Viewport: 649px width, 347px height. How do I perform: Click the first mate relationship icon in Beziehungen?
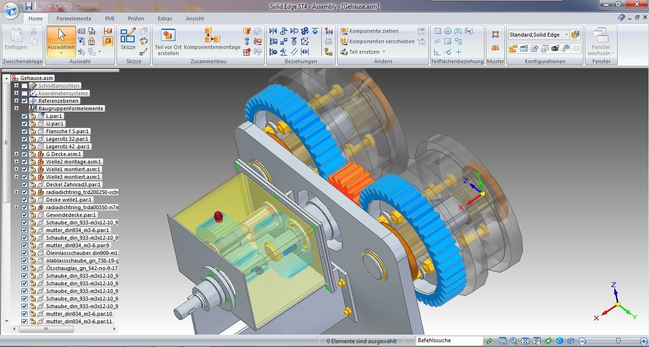pos(273,31)
